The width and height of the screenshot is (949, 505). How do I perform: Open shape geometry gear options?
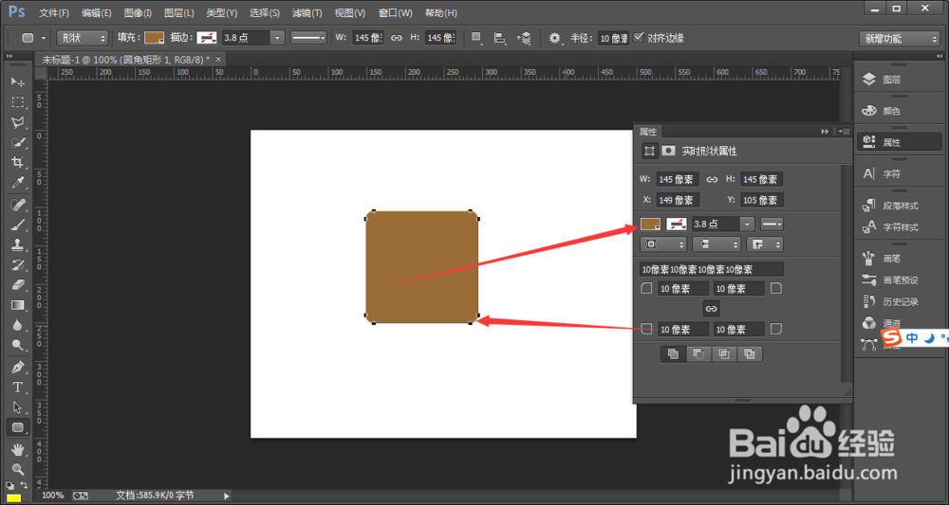coord(555,38)
